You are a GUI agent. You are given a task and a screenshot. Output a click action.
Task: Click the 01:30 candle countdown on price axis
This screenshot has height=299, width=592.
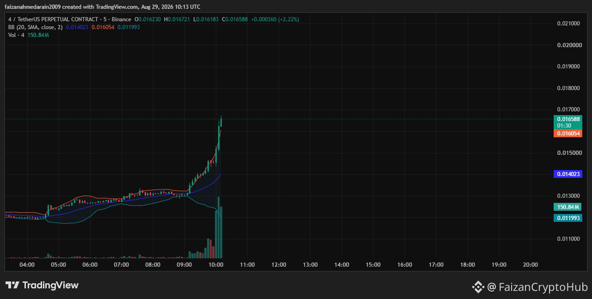(564, 126)
